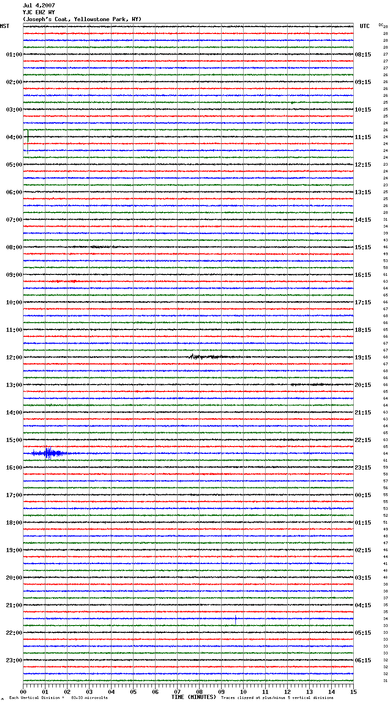This screenshot has width=390, height=704.
Task: Click the MST time label 11:00
Action: [14, 330]
